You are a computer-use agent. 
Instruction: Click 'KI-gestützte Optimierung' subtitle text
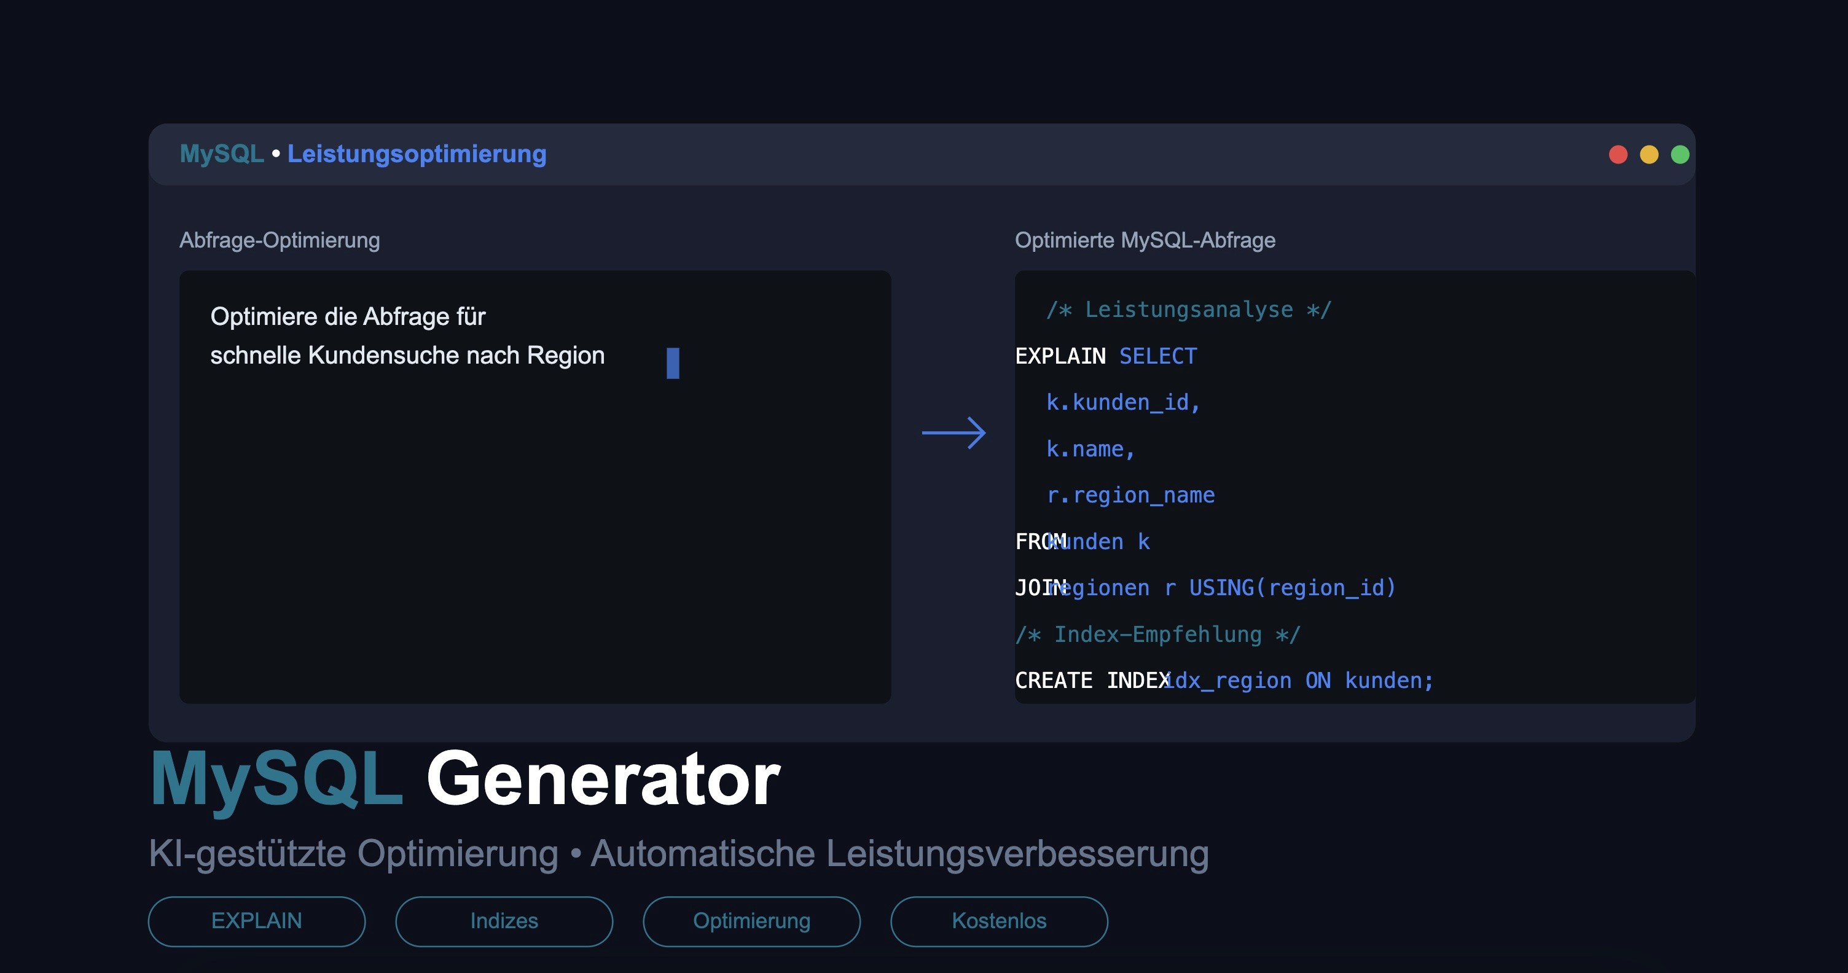click(354, 854)
